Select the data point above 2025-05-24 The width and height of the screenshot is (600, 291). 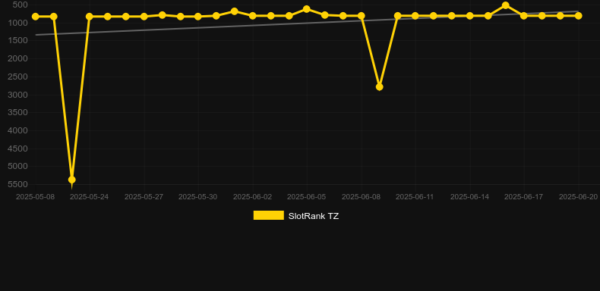point(90,17)
